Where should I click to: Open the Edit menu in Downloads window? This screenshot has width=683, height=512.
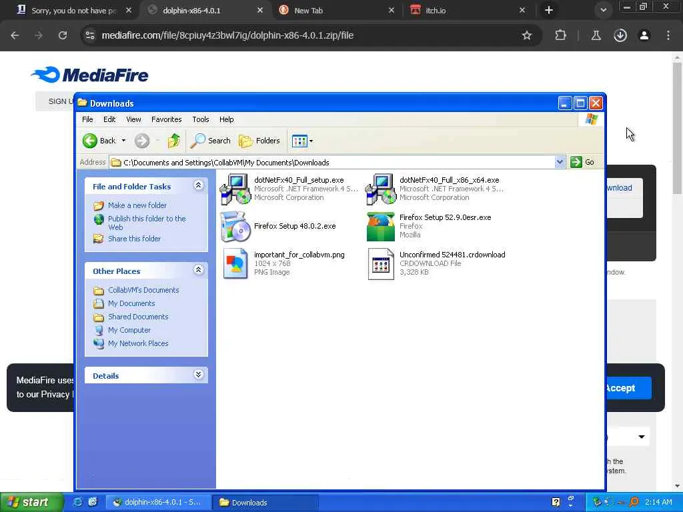coord(109,119)
